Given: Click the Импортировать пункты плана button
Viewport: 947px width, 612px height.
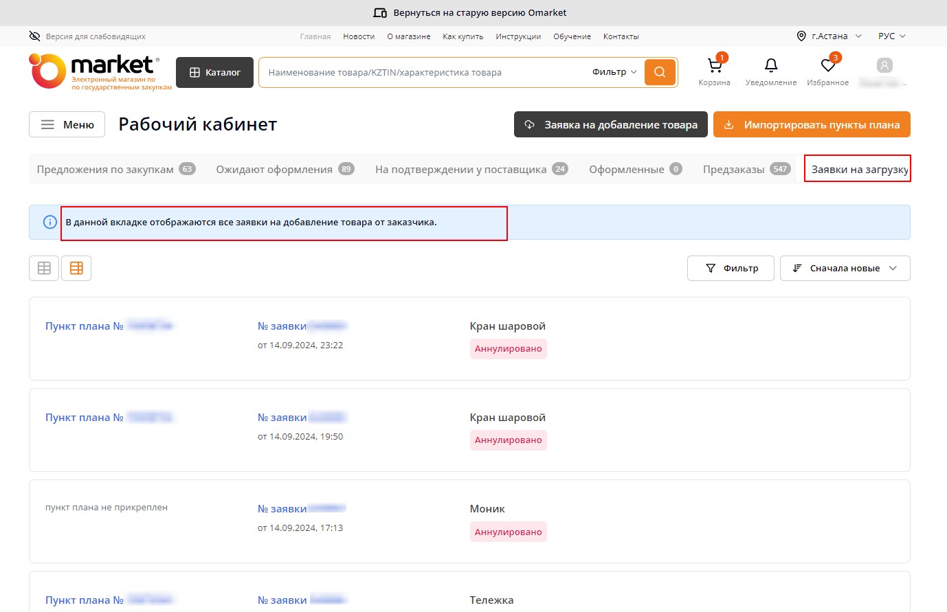Looking at the screenshot, I should [812, 125].
